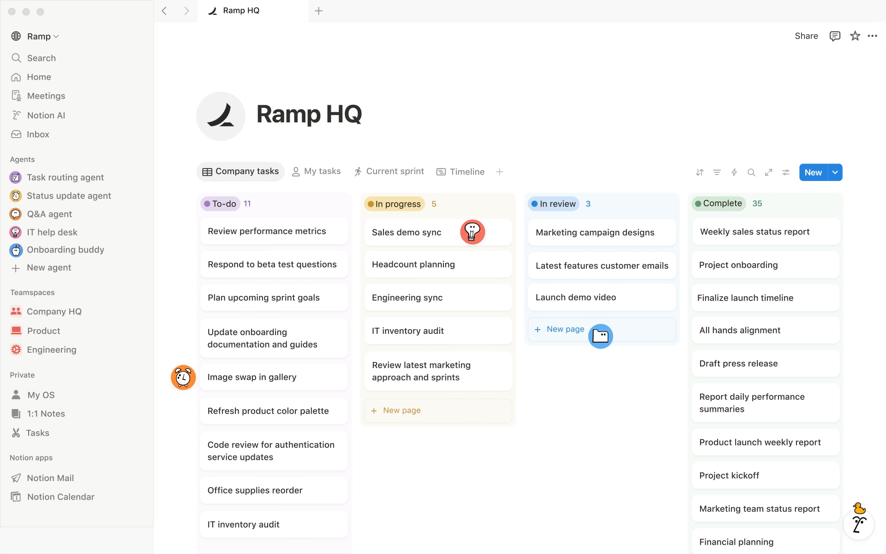
Task: Add New page in In progress column
Action: coord(438,410)
